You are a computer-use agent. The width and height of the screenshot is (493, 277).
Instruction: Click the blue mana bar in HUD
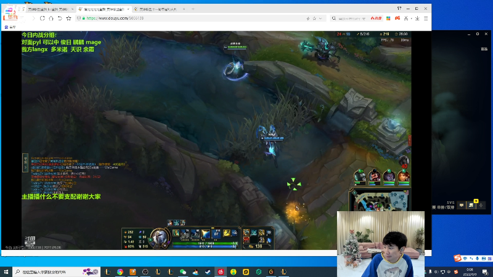point(205,247)
